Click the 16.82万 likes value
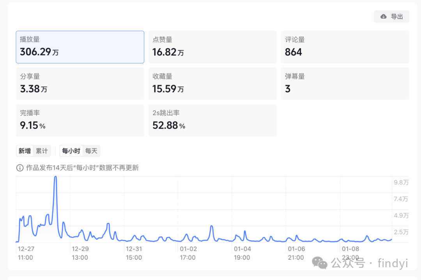 click(x=168, y=52)
